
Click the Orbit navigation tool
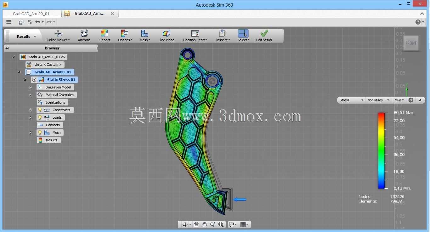pos(185,224)
